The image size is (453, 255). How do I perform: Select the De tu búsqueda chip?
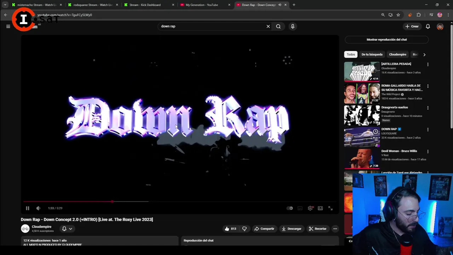[372, 55]
